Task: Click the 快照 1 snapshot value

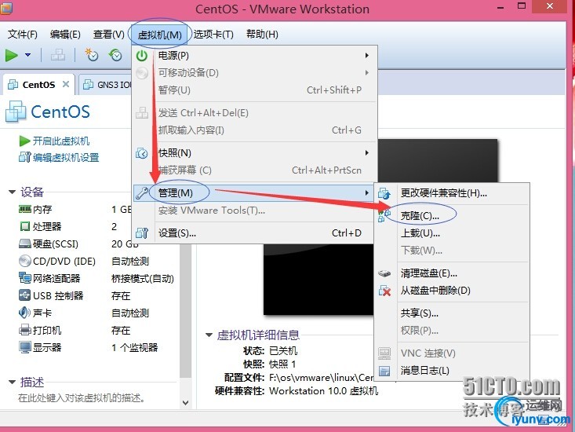Action: pos(282,364)
